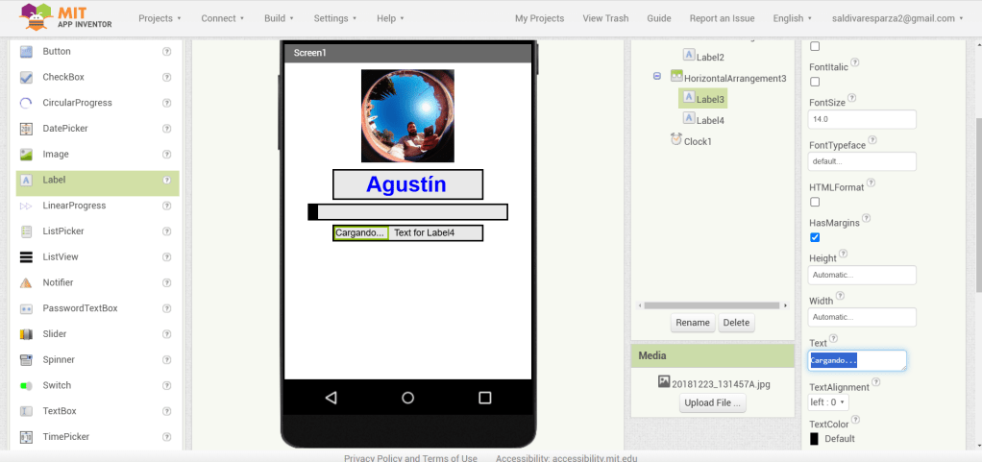Click the black TextColor swatch
The image size is (982, 462).
(x=815, y=439)
